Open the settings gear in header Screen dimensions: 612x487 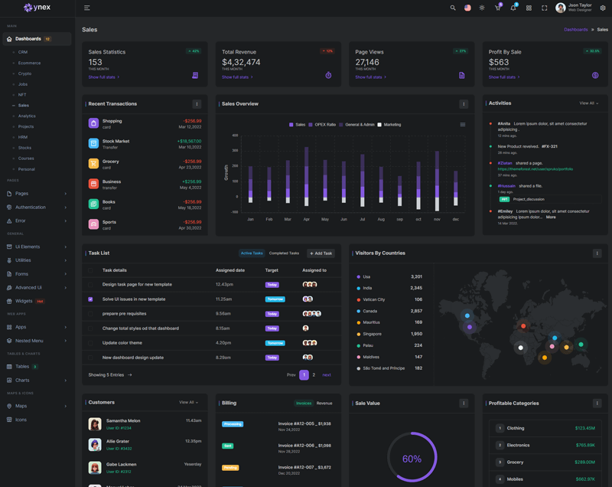click(x=603, y=8)
